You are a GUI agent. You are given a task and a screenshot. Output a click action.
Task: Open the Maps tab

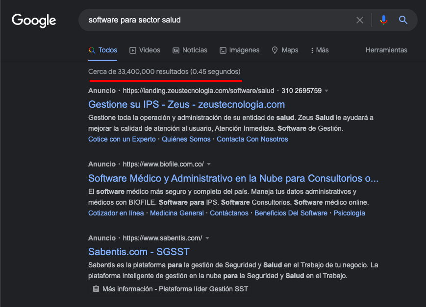pos(285,50)
